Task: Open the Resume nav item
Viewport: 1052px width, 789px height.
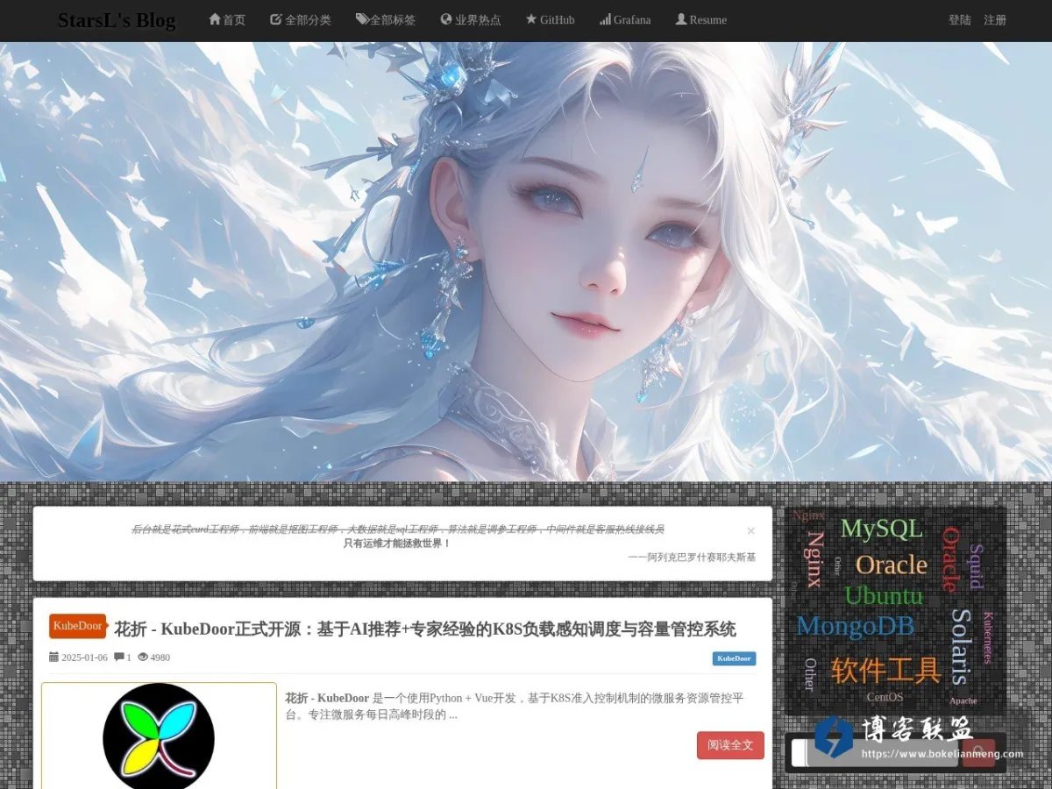Action: (x=700, y=19)
